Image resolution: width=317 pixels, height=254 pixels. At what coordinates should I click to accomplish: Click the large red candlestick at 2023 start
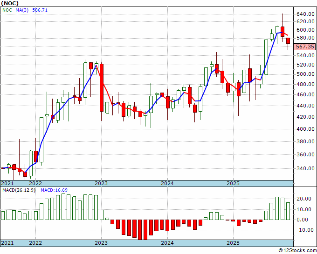click(102, 87)
